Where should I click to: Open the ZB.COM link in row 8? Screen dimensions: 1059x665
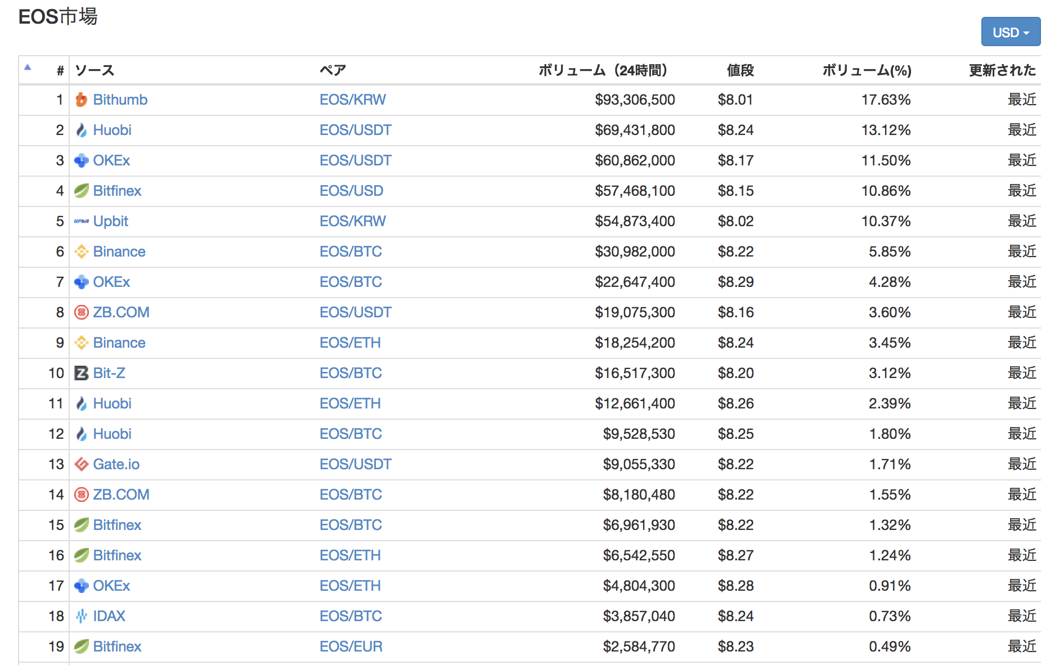pyautogui.click(x=121, y=312)
